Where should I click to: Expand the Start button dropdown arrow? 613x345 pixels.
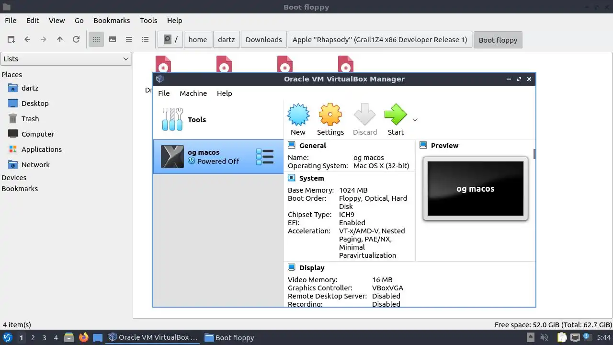[x=415, y=120]
